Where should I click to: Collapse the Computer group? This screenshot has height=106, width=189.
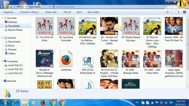[2, 61]
